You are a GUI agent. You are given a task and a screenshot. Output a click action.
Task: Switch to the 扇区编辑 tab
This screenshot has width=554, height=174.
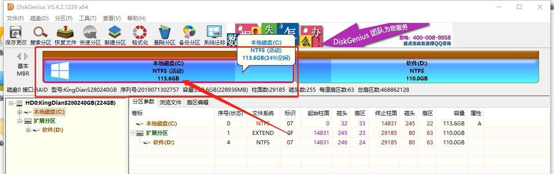[198, 103]
